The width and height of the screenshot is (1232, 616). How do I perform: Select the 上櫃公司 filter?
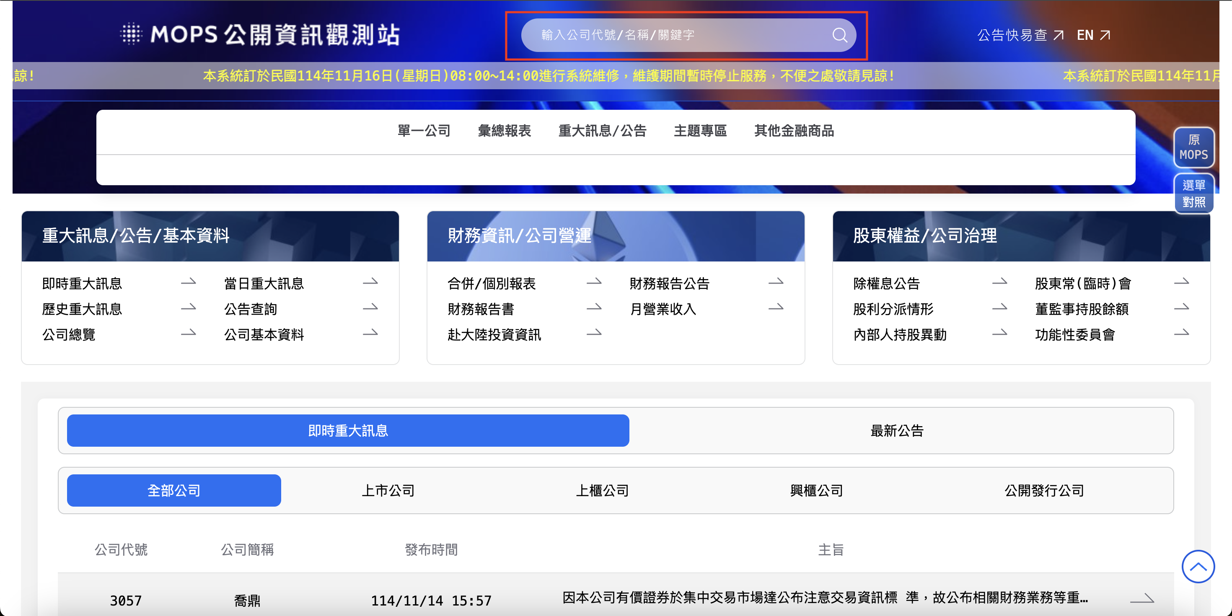pyautogui.click(x=602, y=490)
